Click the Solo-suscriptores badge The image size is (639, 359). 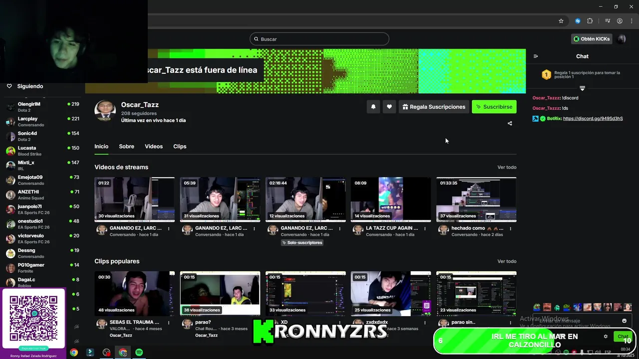tap(303, 243)
